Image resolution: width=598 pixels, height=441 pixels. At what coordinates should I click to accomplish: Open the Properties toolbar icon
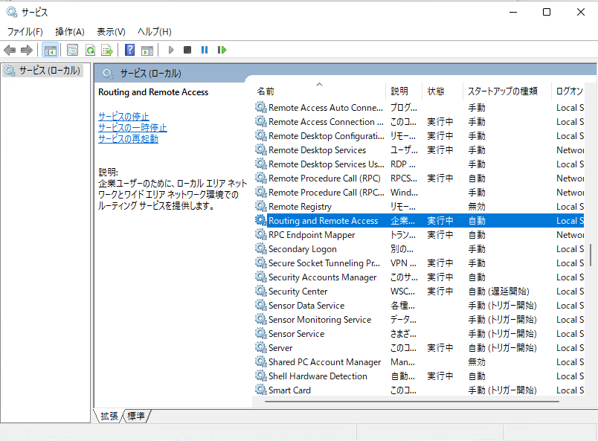[x=72, y=50]
